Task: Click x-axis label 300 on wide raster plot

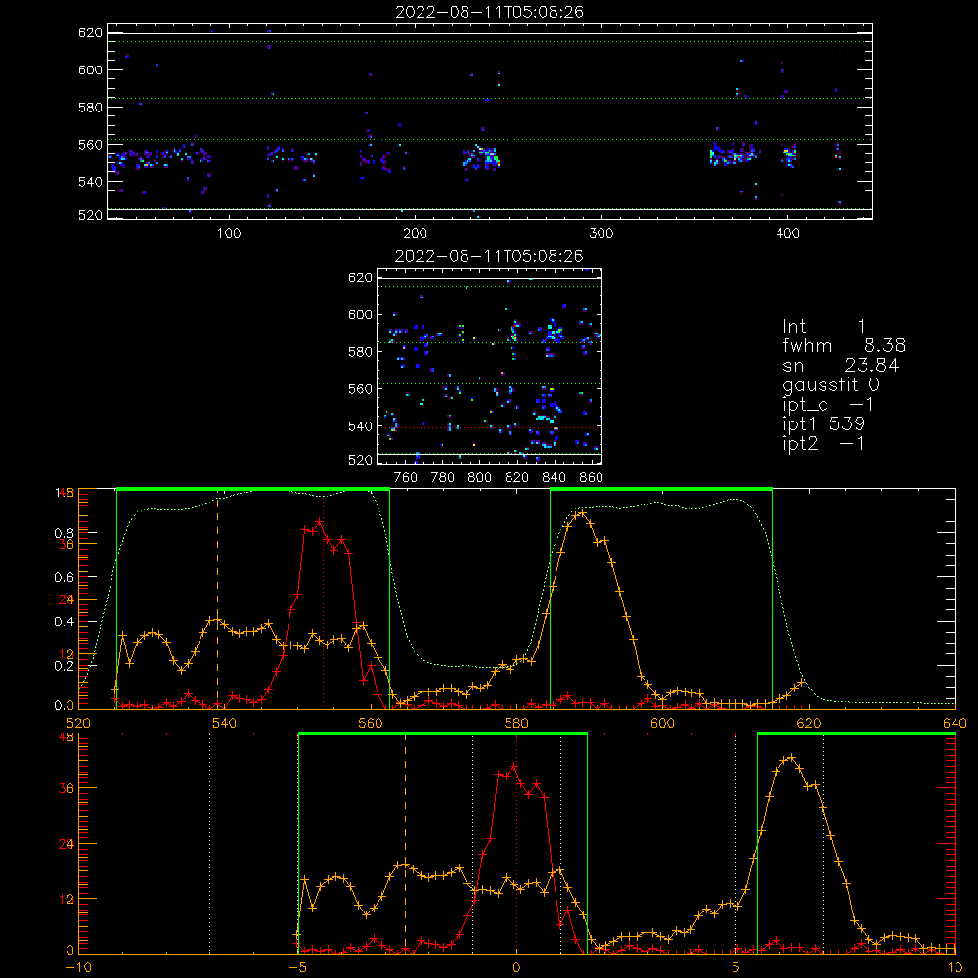Action: tap(601, 233)
